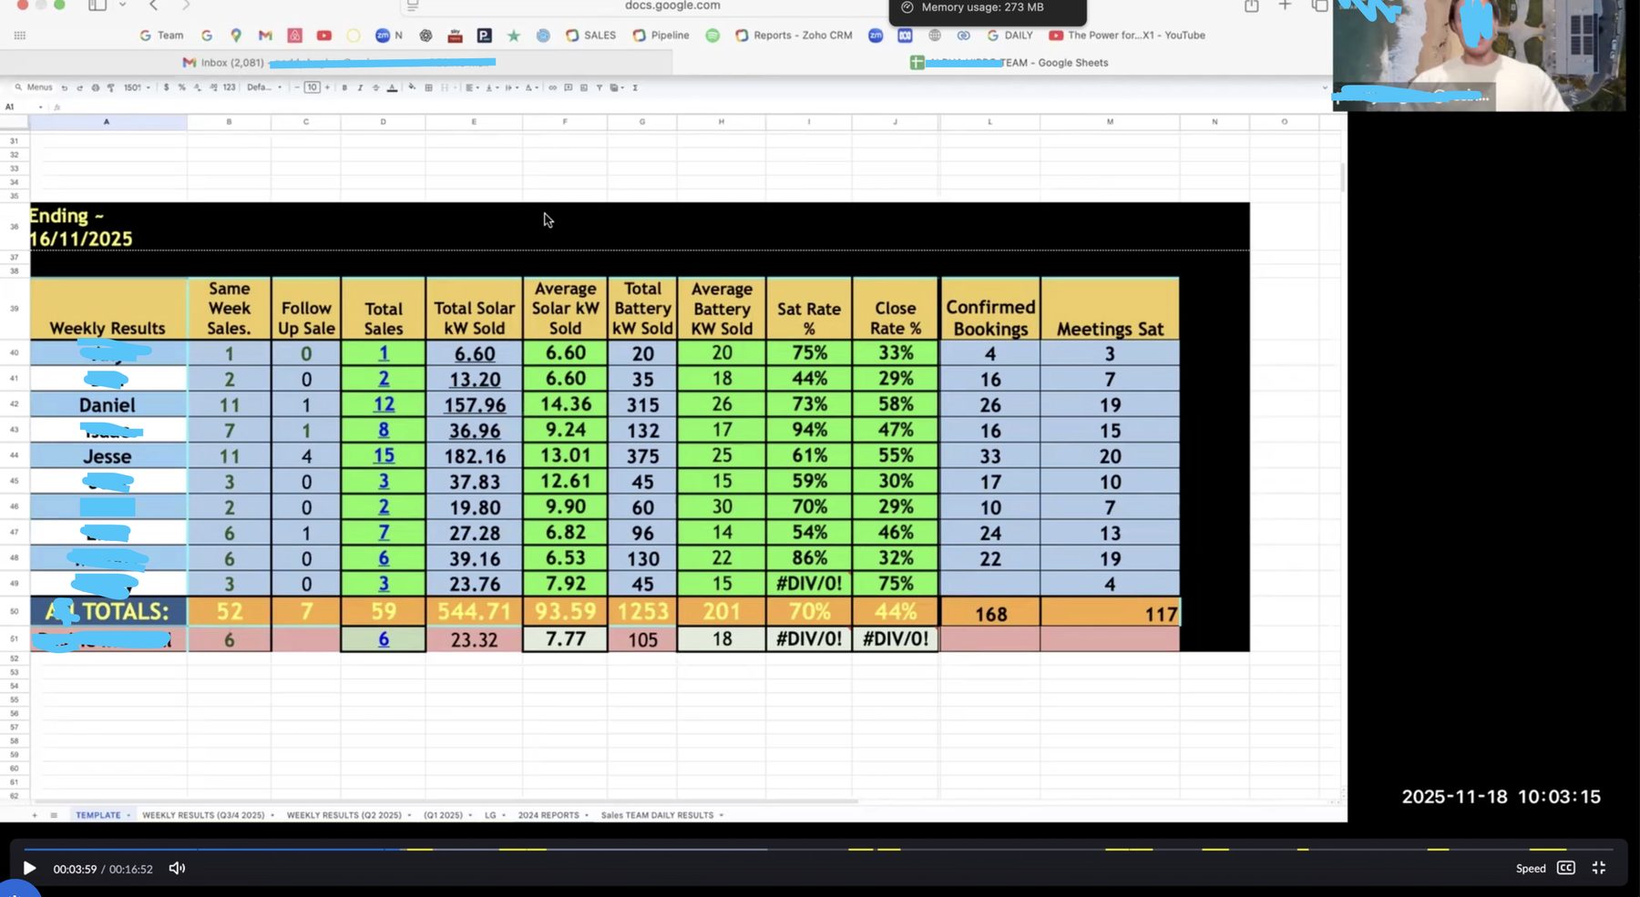Click the insert comment icon
The height and width of the screenshot is (897, 1640).
pos(568,87)
